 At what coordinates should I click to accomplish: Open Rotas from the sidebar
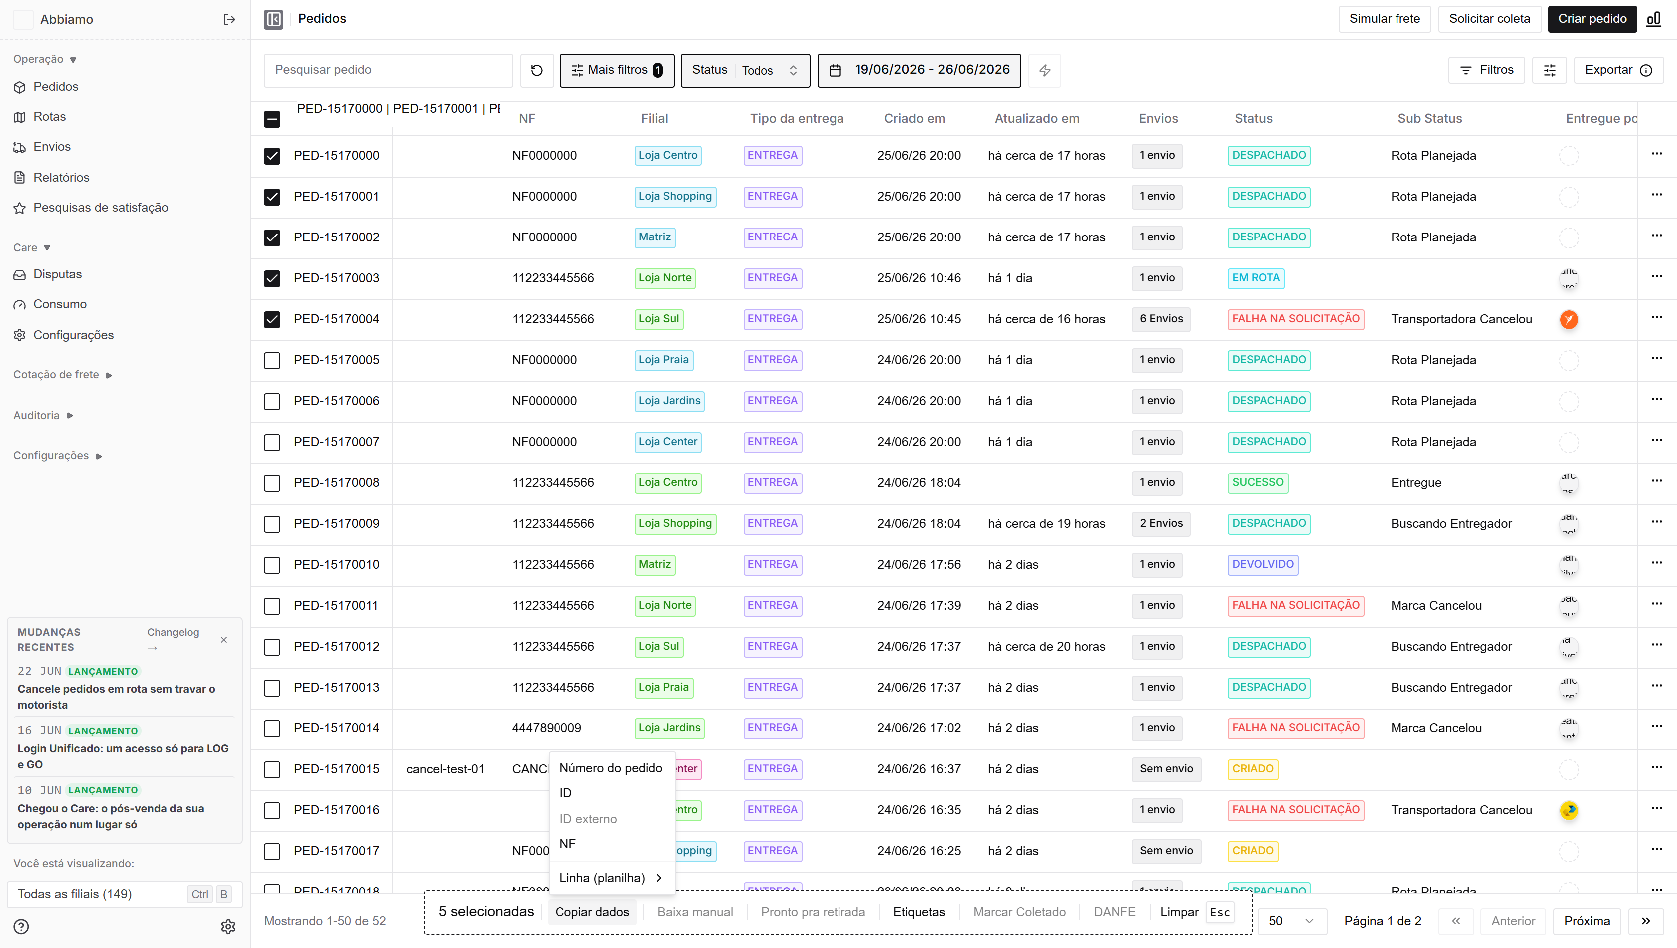pyautogui.click(x=50, y=117)
